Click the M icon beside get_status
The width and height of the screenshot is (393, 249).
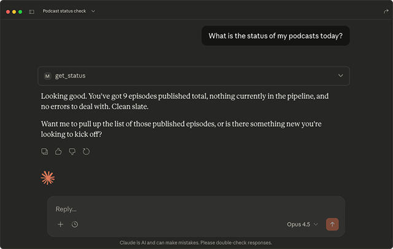[47, 76]
